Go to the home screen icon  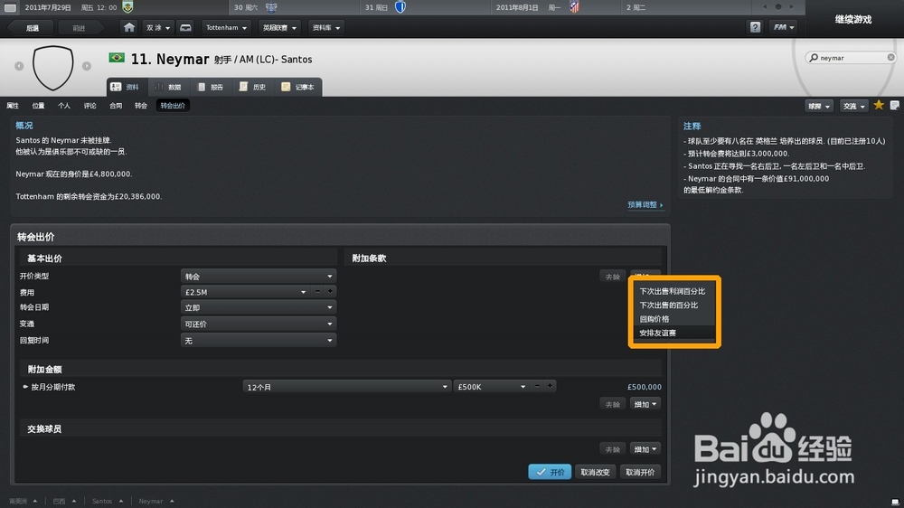click(x=129, y=27)
